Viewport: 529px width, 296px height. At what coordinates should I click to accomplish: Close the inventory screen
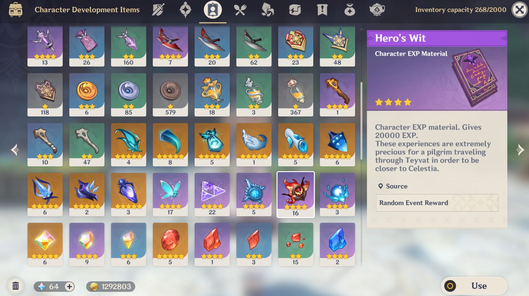click(520, 10)
